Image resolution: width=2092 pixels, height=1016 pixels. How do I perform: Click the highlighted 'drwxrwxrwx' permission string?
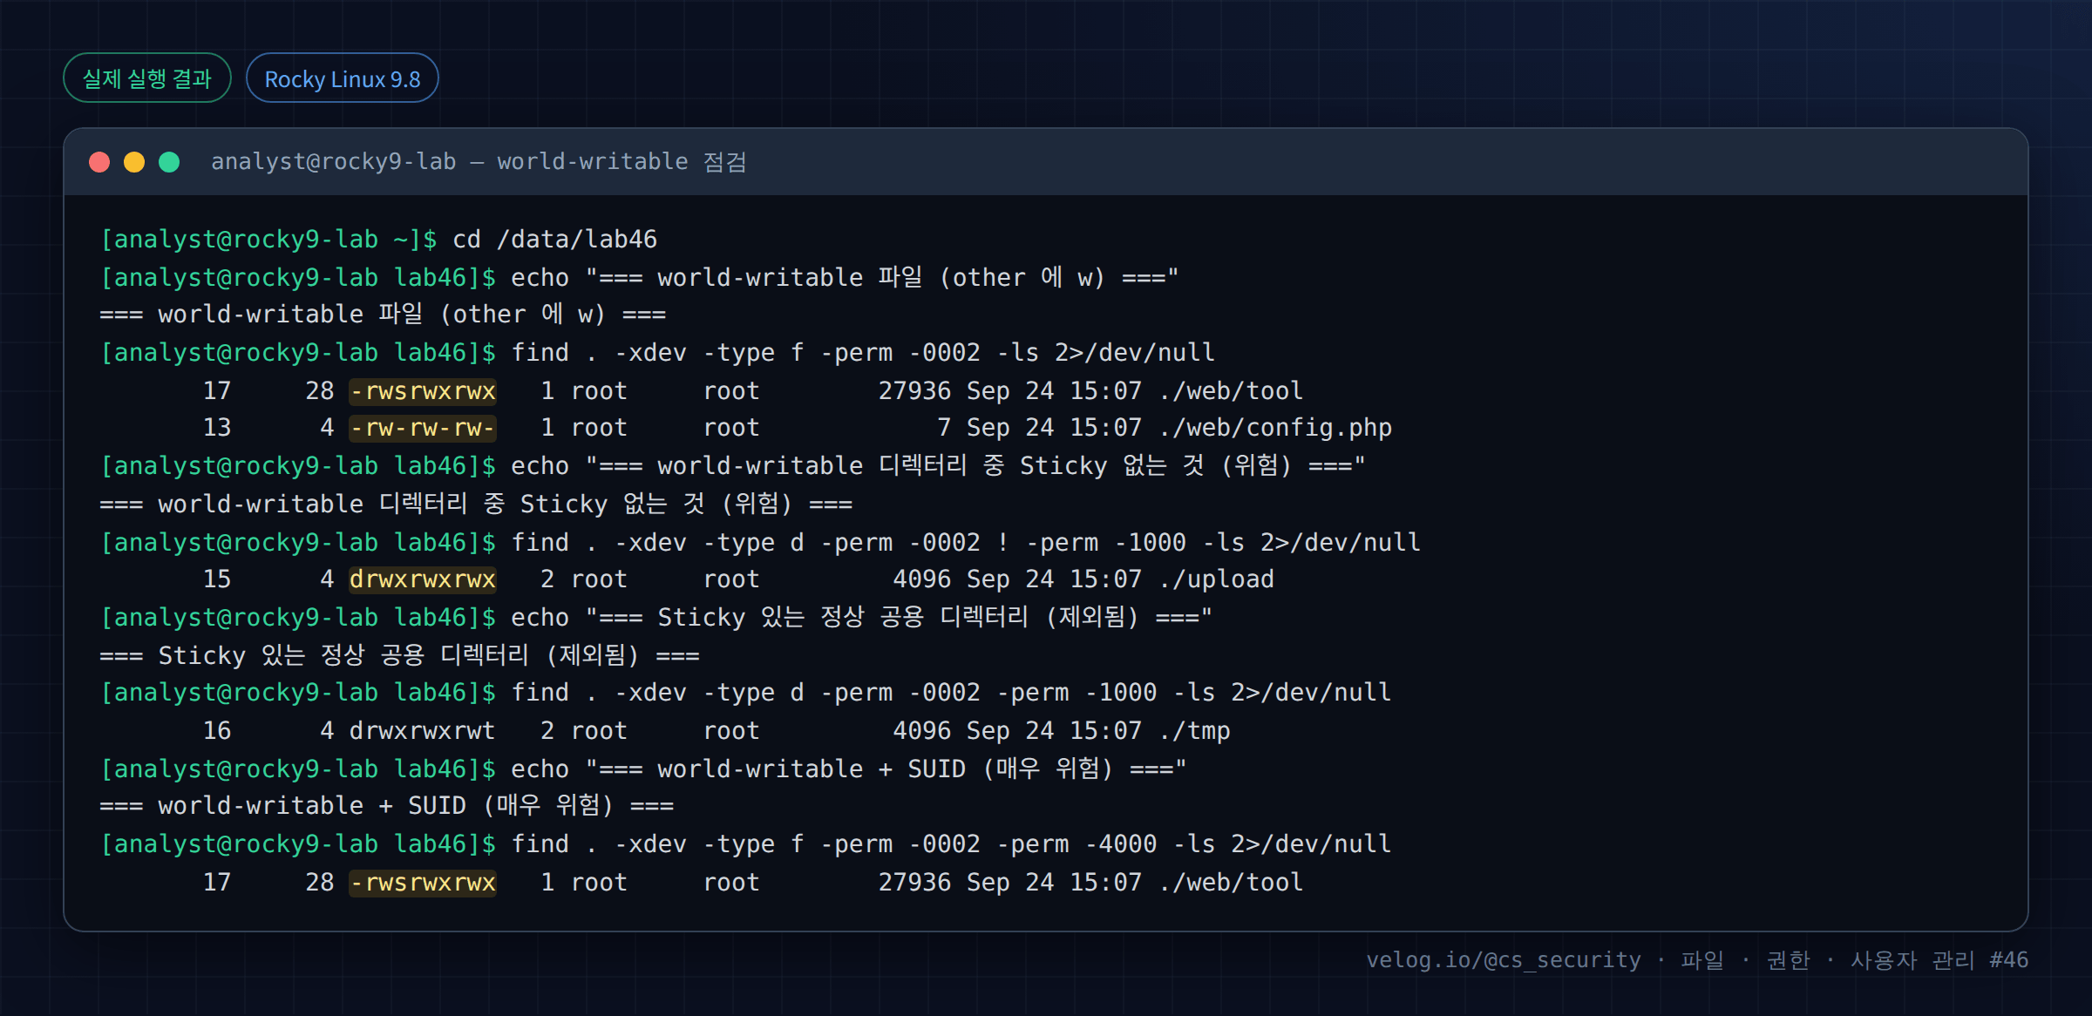[x=423, y=579]
